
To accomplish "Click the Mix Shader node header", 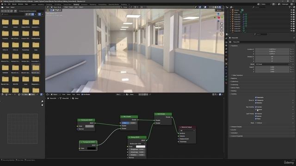I will click(129, 117).
